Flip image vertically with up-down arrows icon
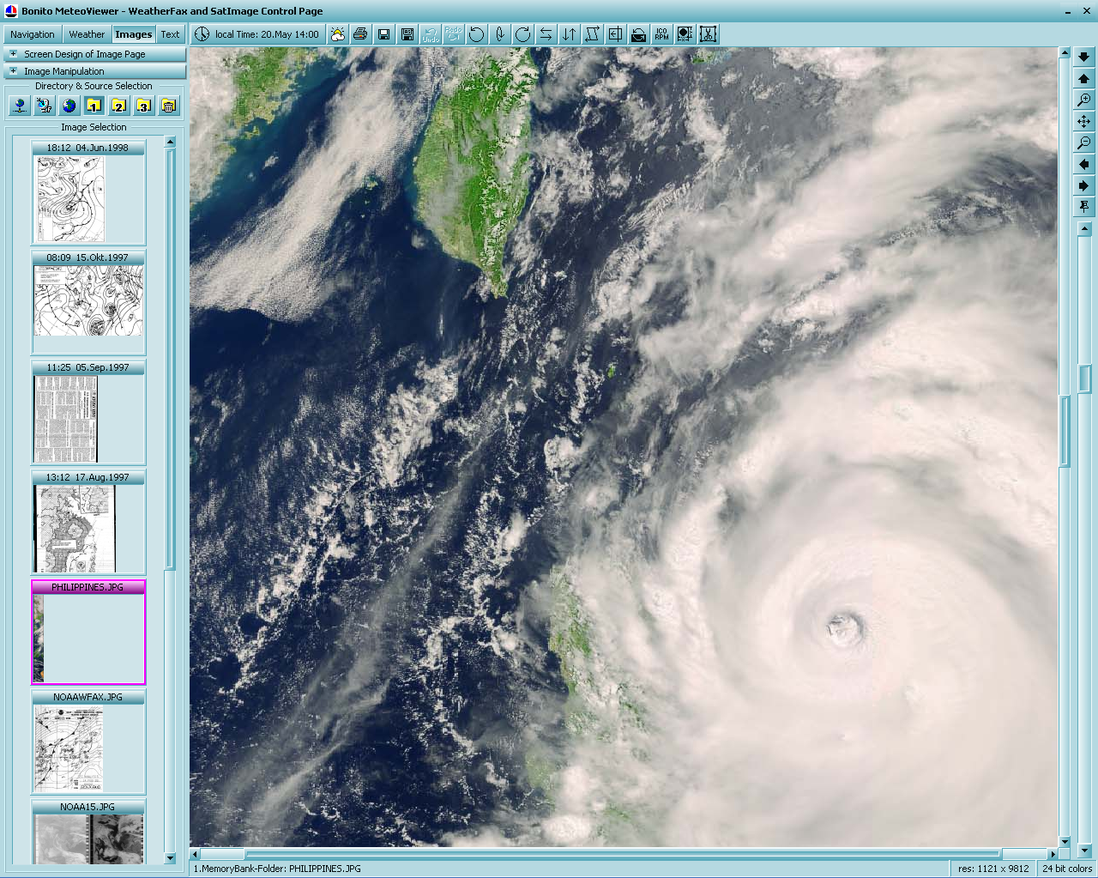 [569, 34]
